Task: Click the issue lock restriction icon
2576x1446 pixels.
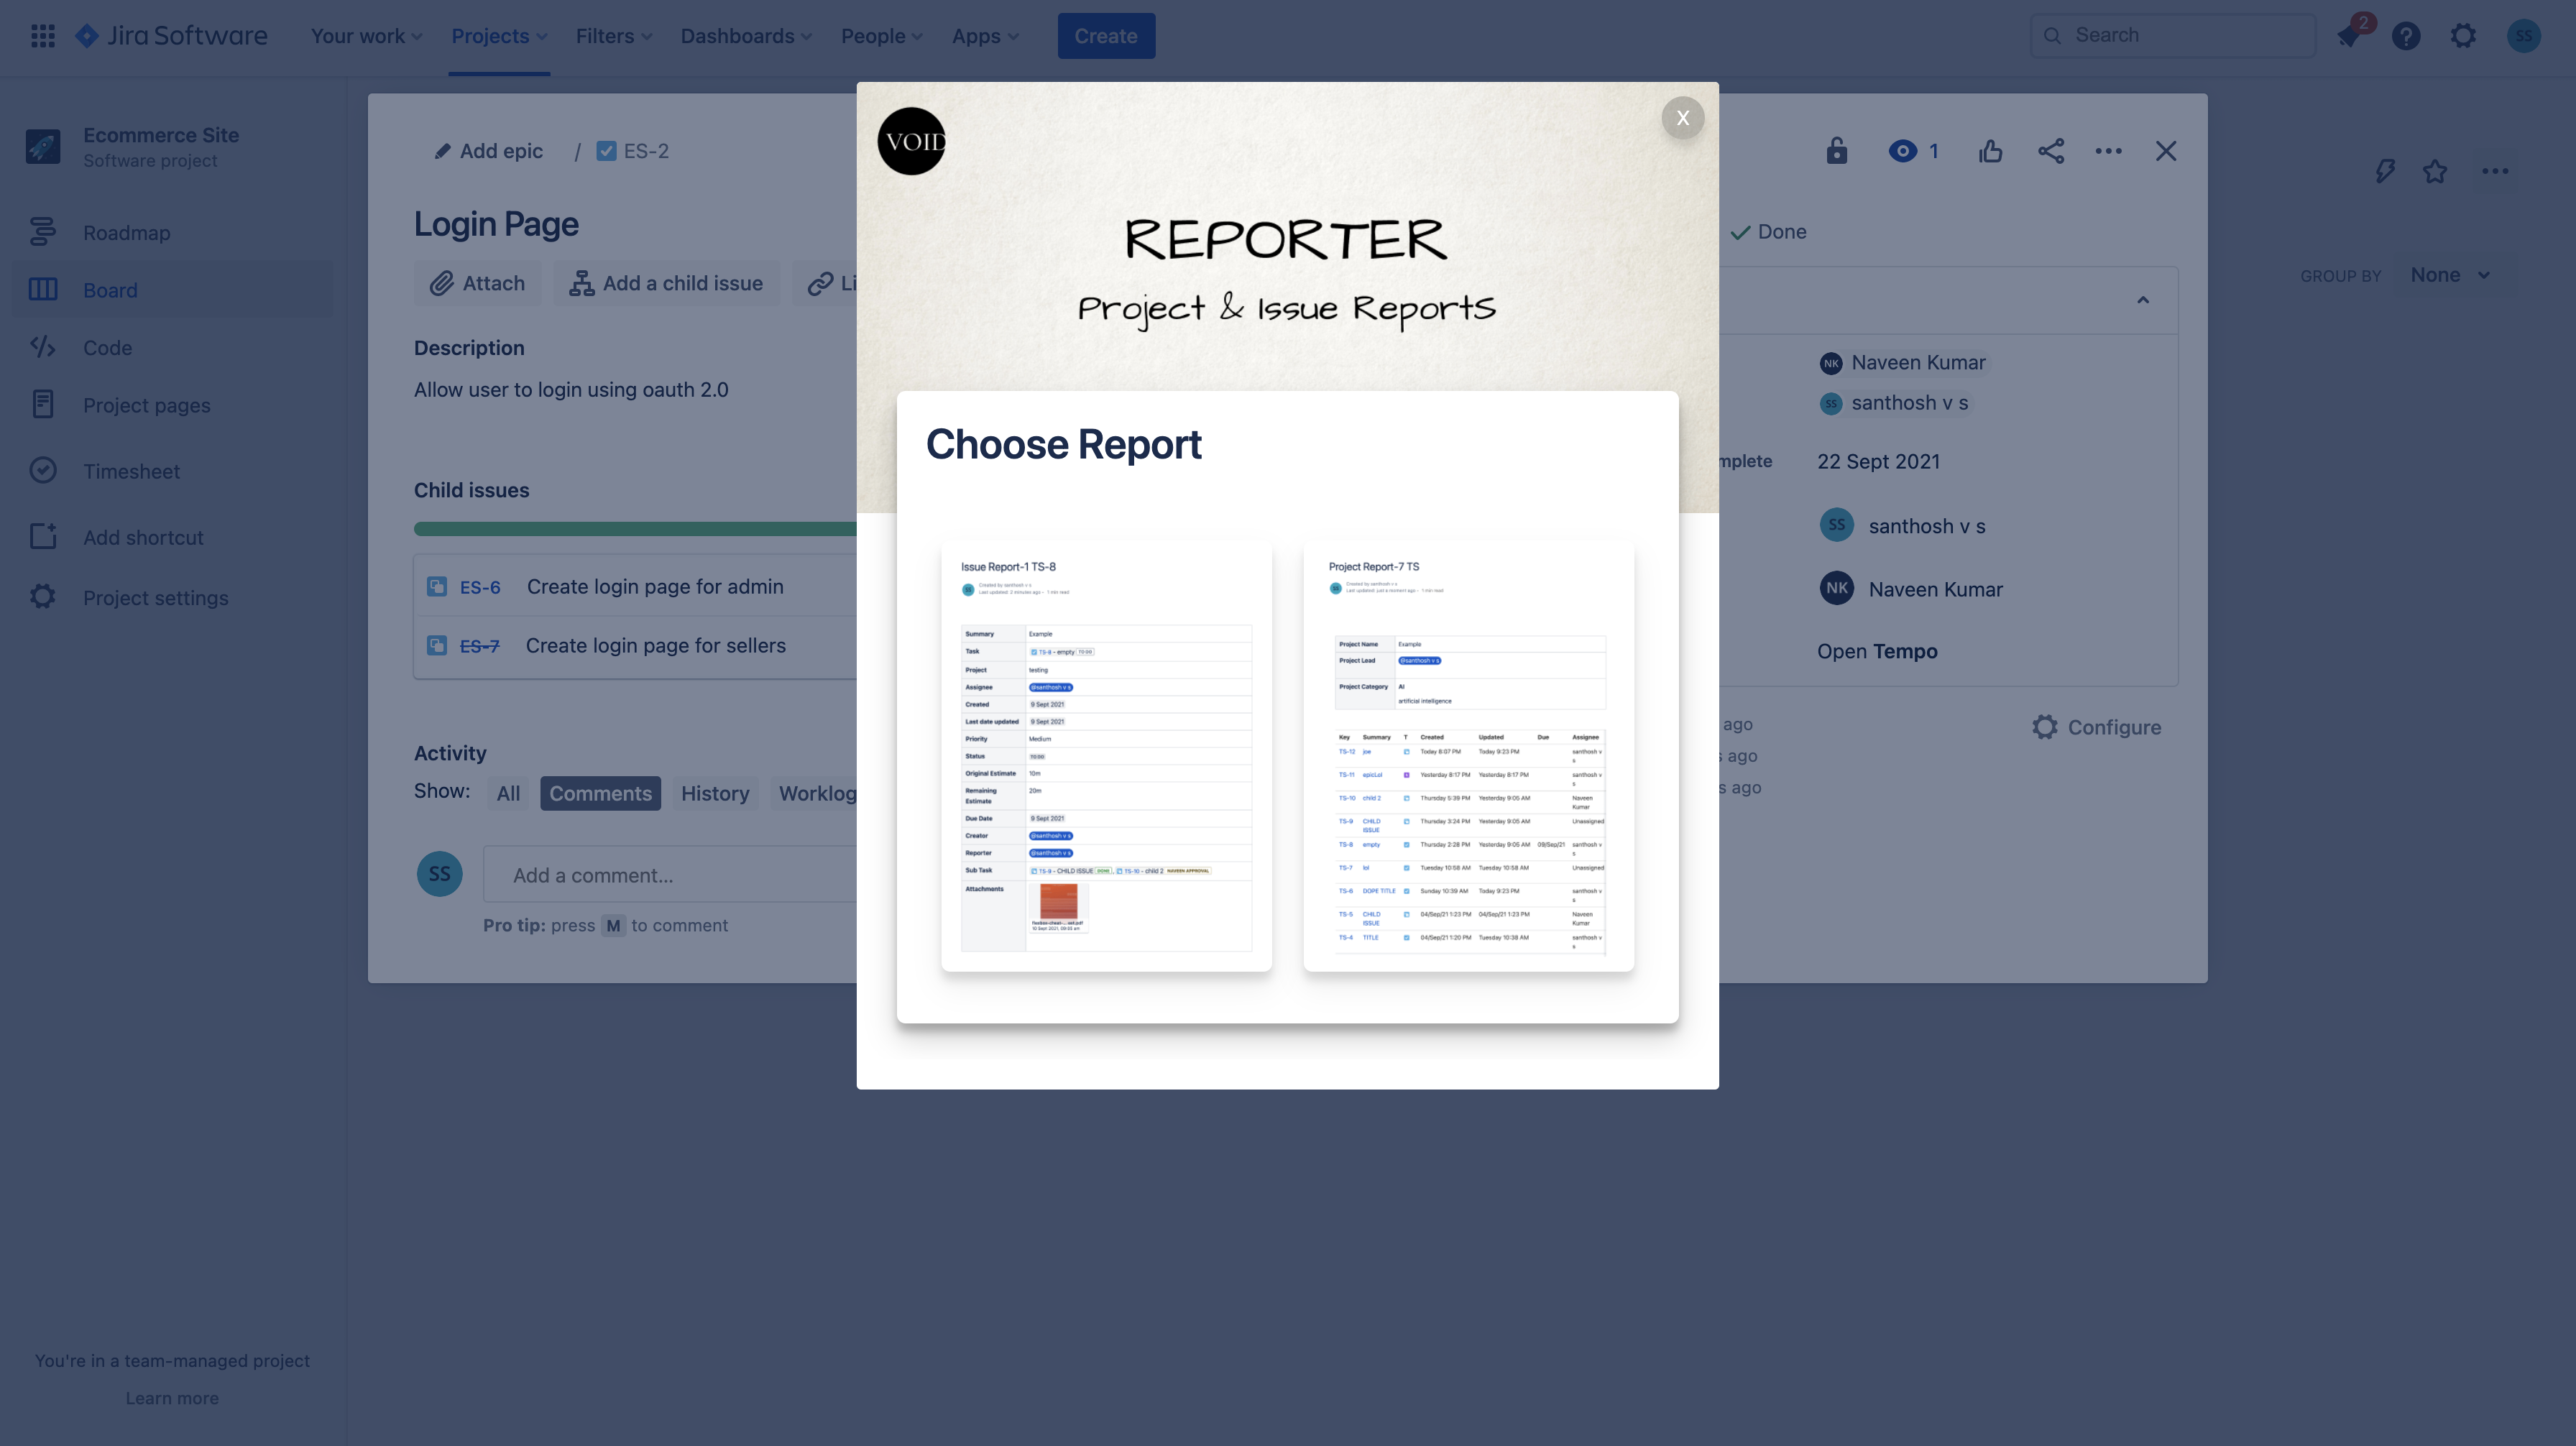Action: [x=1837, y=151]
